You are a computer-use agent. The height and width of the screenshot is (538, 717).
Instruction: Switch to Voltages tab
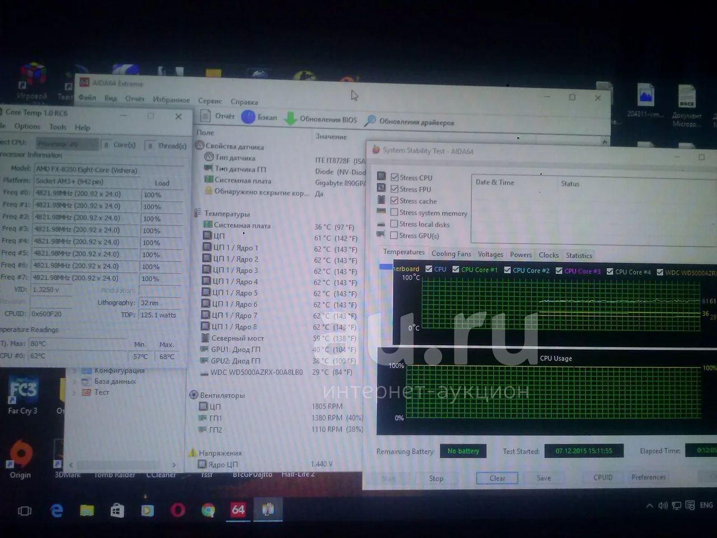click(491, 254)
